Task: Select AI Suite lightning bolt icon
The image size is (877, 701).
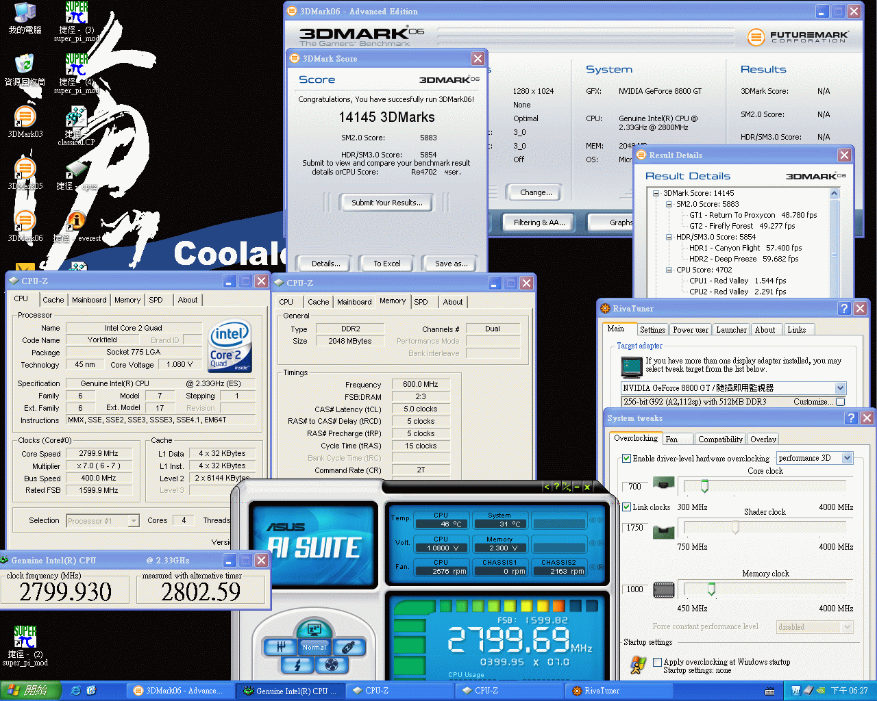Action: coord(297,664)
